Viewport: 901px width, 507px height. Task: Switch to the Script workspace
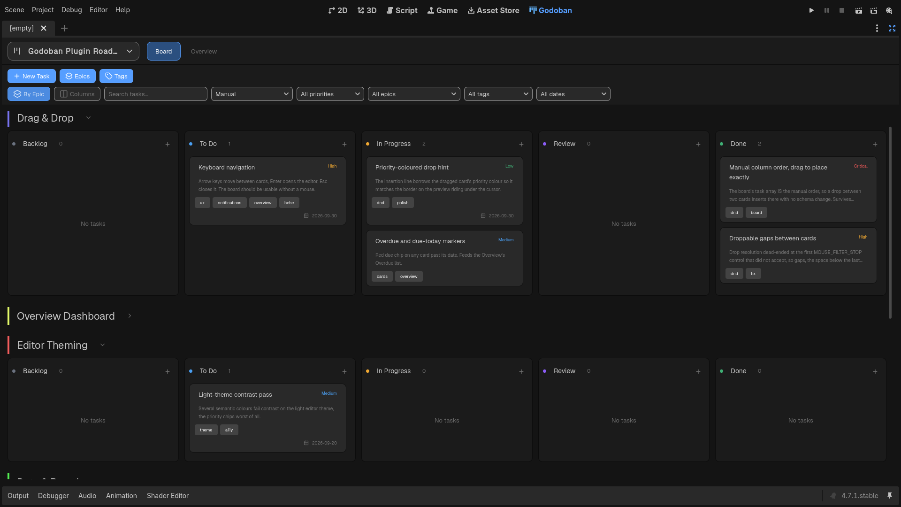pyautogui.click(x=402, y=10)
